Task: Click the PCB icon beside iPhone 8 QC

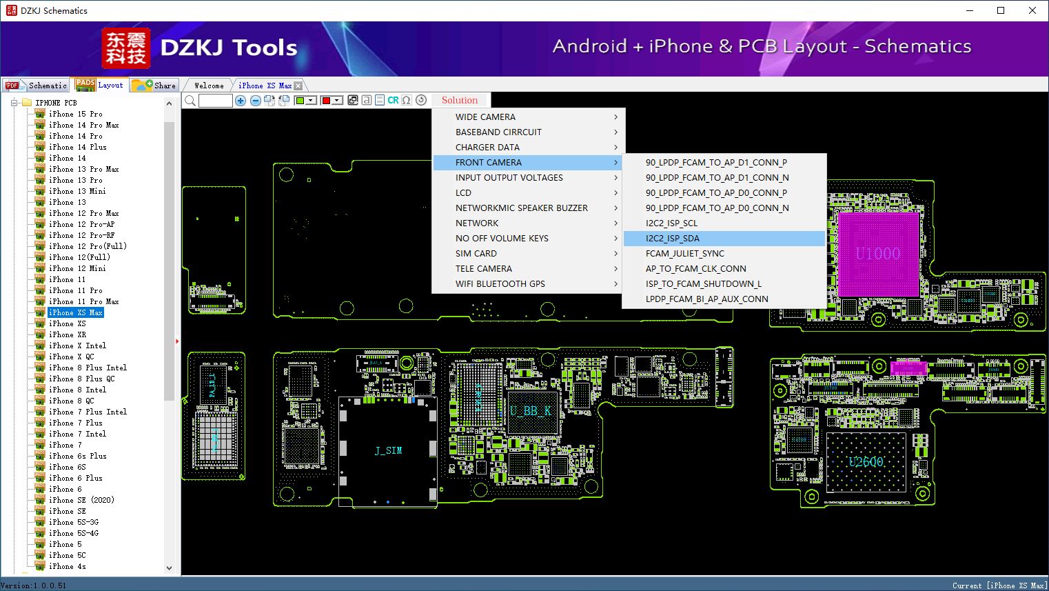Action: pyautogui.click(x=40, y=401)
